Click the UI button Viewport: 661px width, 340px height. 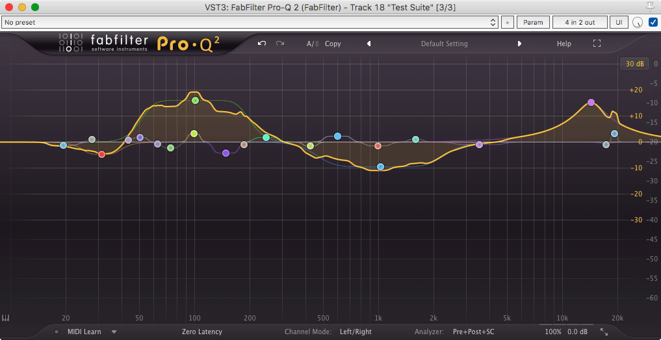[x=619, y=22]
